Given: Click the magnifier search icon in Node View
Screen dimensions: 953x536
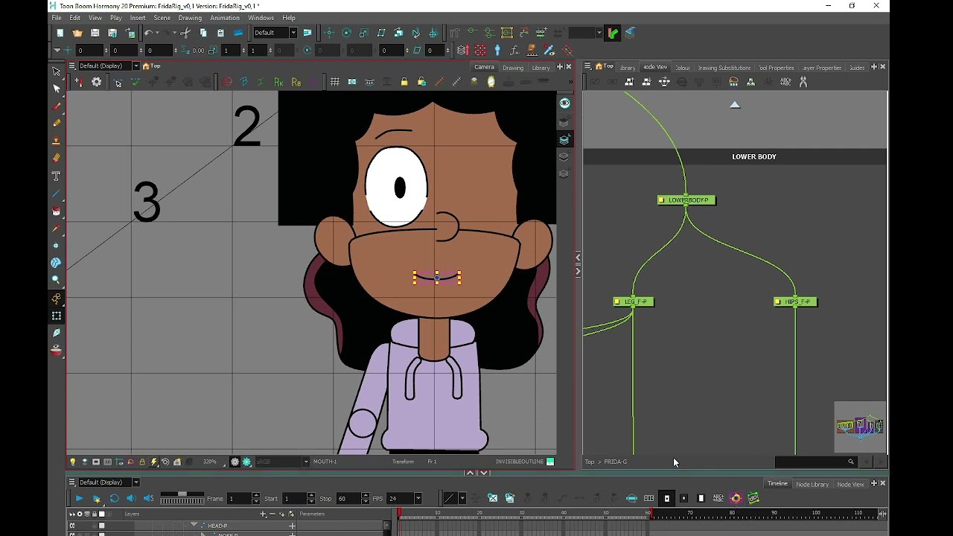Looking at the screenshot, I should [x=851, y=462].
